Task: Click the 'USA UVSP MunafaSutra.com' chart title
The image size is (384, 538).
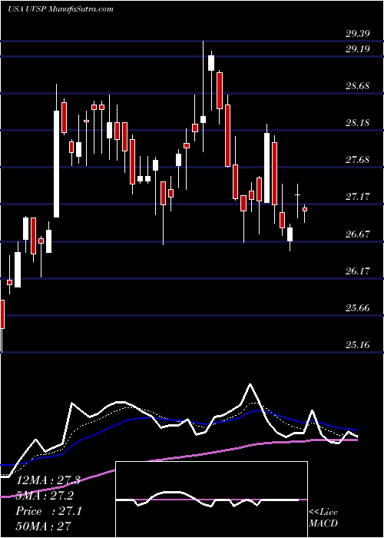Action: [x=61, y=9]
